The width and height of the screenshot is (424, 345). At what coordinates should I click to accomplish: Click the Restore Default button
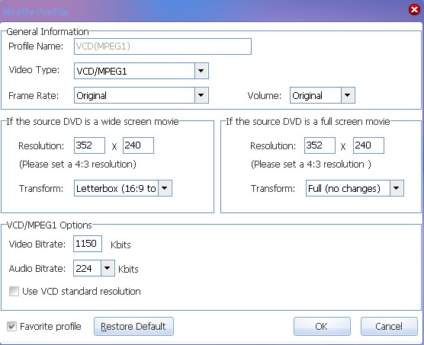133,327
